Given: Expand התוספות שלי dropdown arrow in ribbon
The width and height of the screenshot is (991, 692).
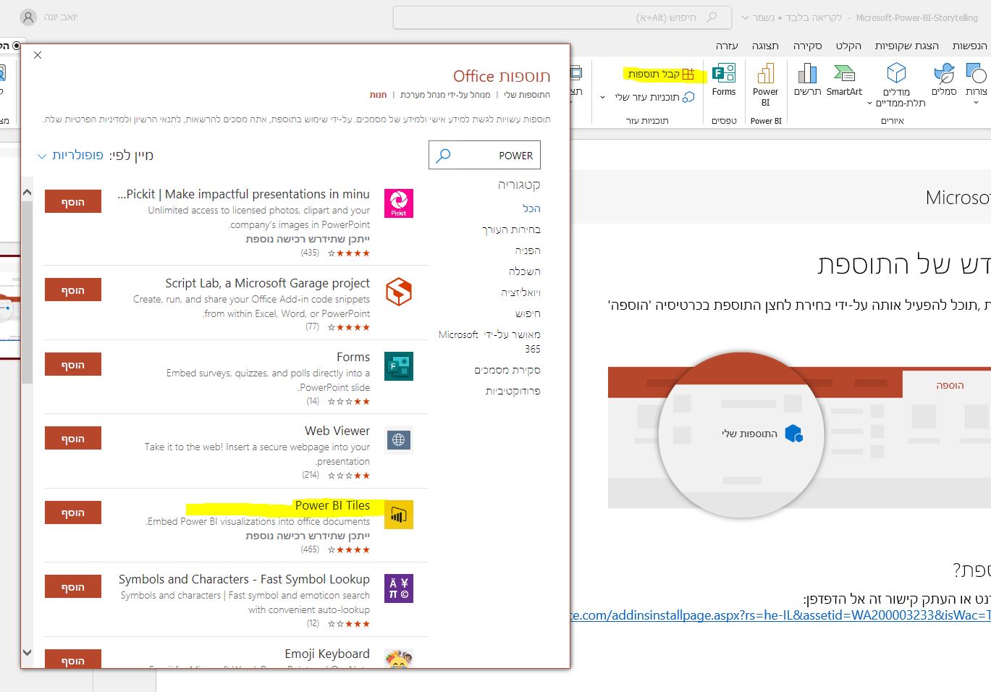Looking at the screenshot, I should tap(602, 97).
